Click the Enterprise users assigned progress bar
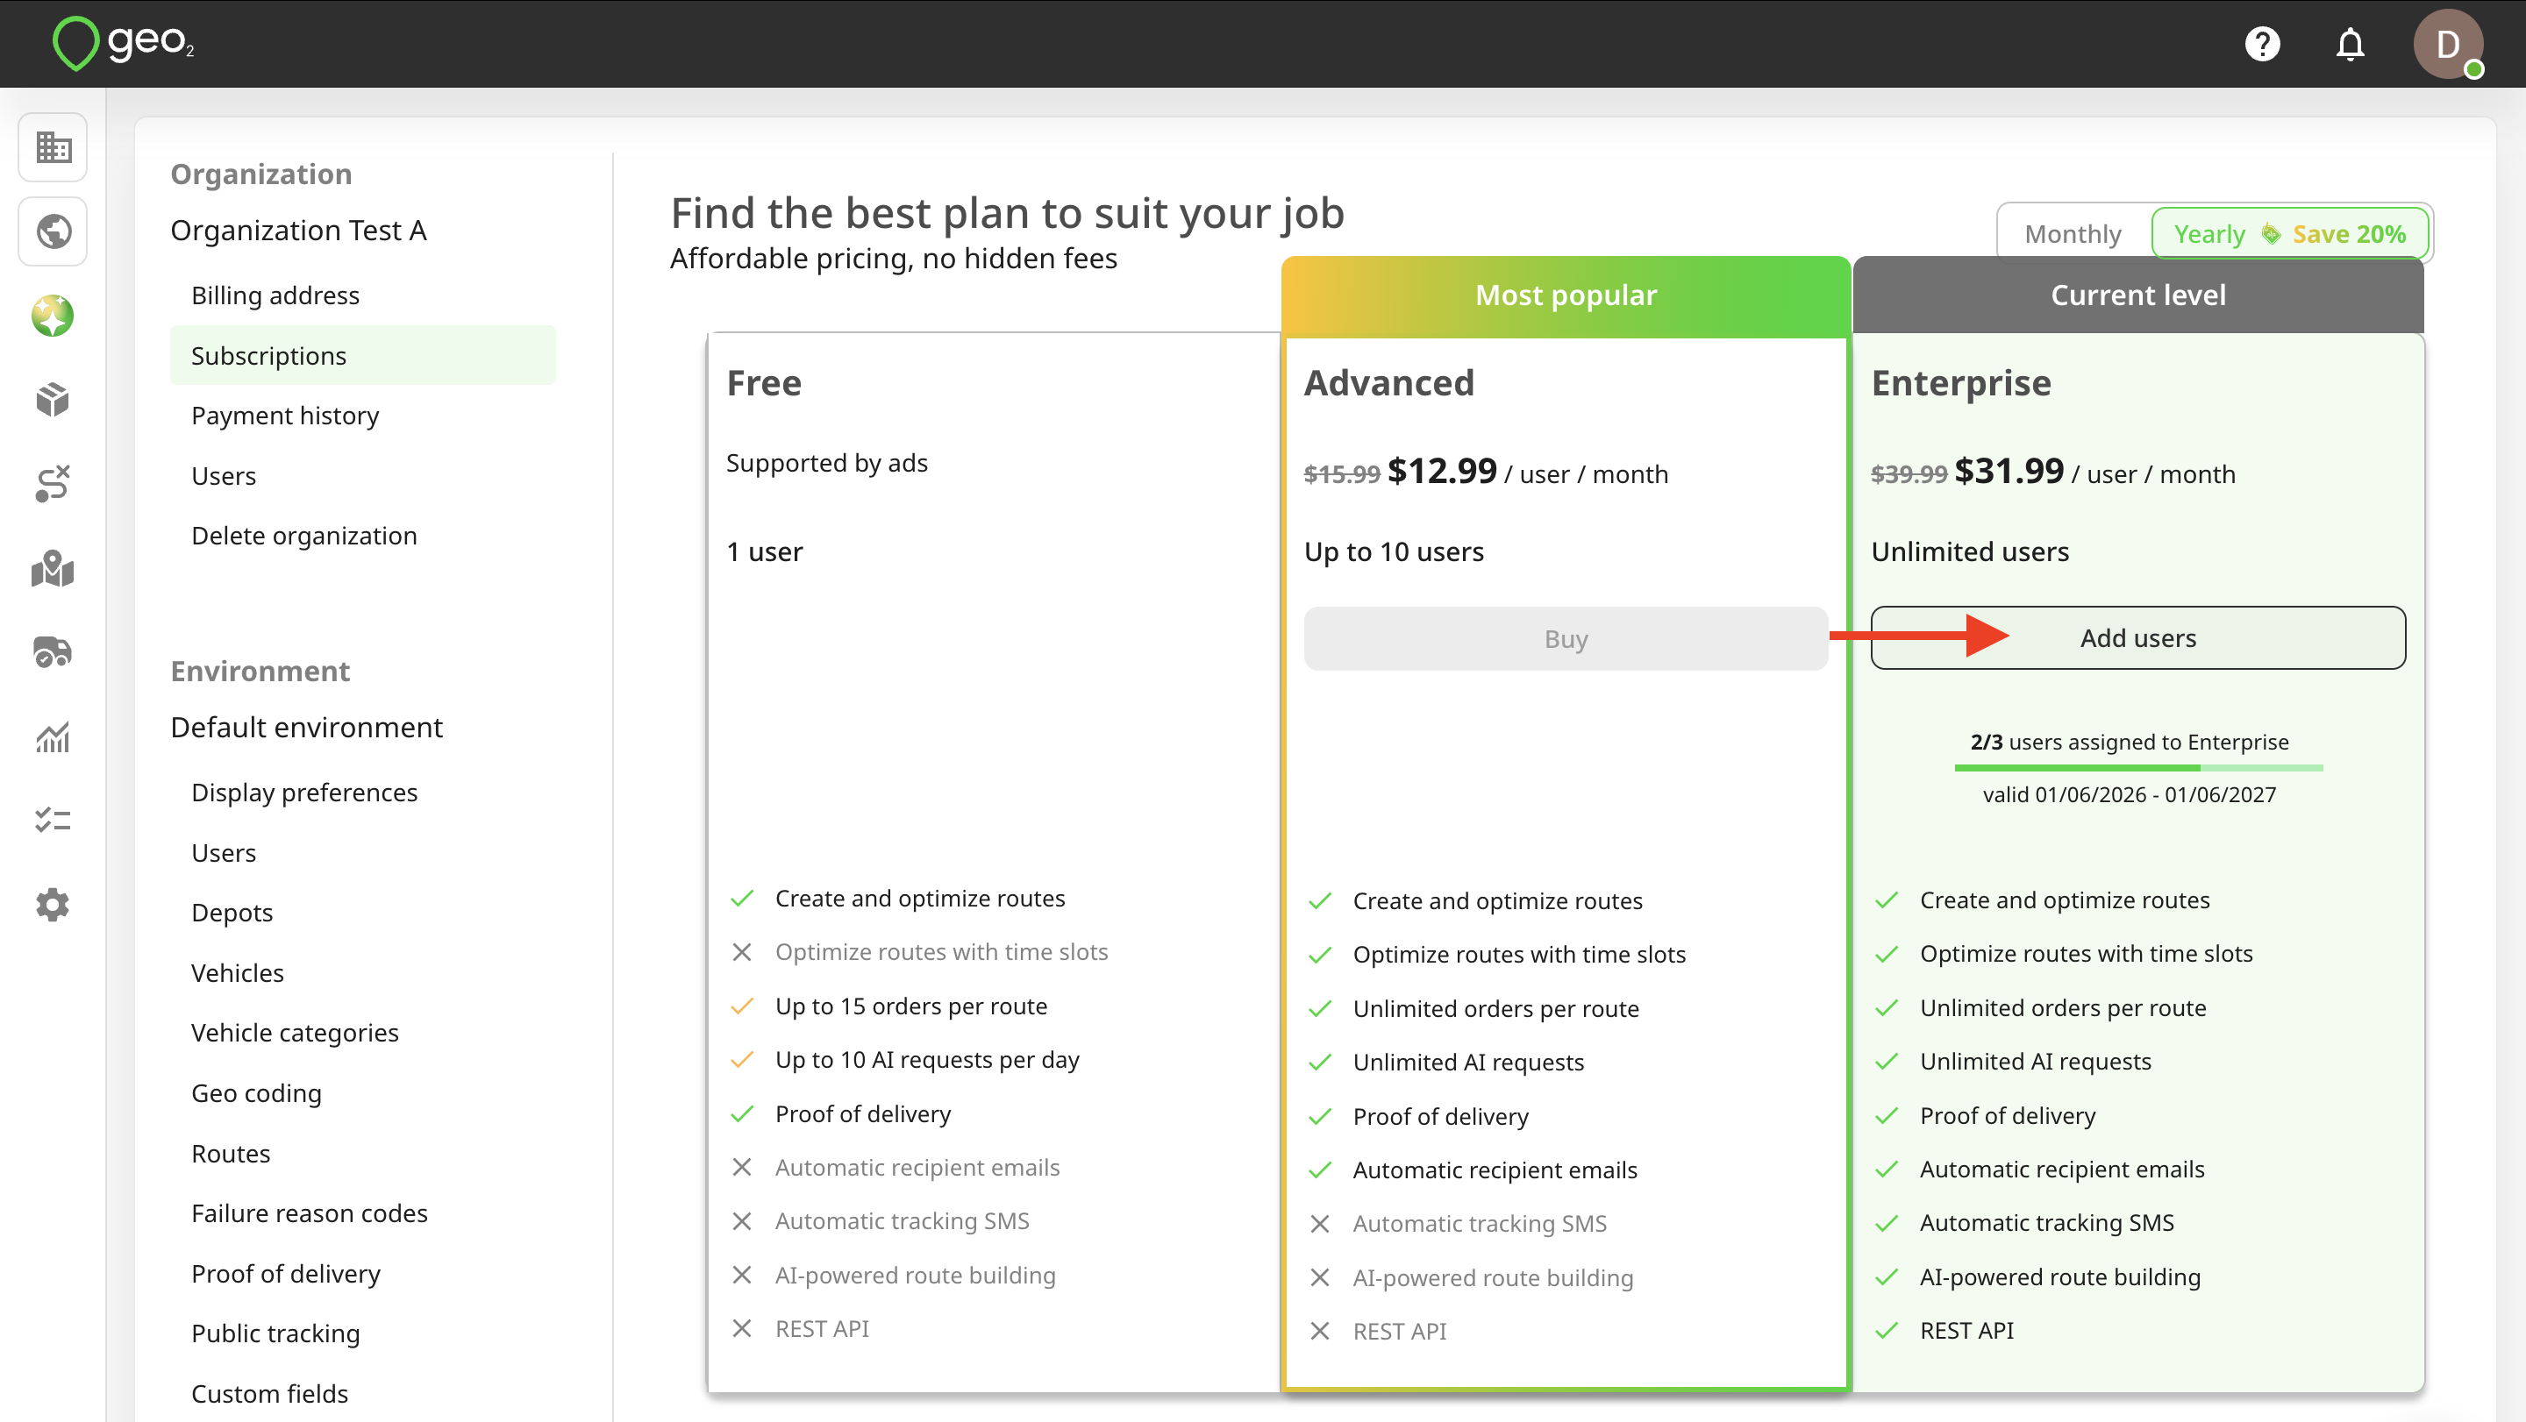Image resolution: width=2526 pixels, height=1422 pixels. (2137, 768)
